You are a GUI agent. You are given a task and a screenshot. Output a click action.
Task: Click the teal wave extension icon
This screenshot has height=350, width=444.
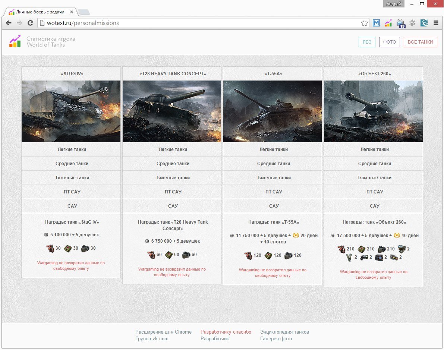424,23
